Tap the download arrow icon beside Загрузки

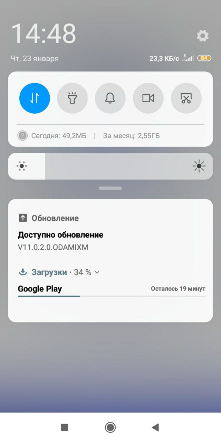(23, 272)
